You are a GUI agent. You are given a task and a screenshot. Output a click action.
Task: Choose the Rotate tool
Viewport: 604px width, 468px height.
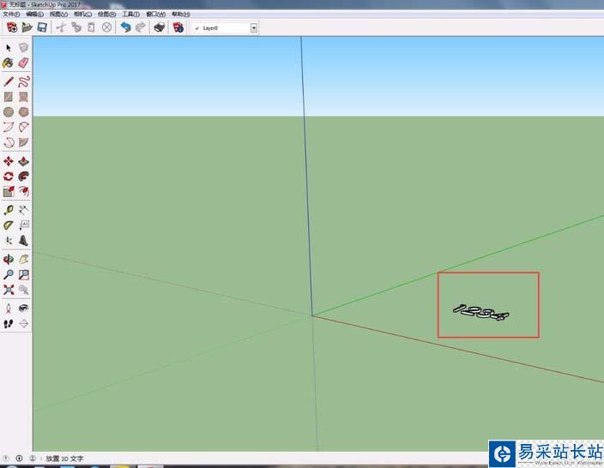coord(9,177)
